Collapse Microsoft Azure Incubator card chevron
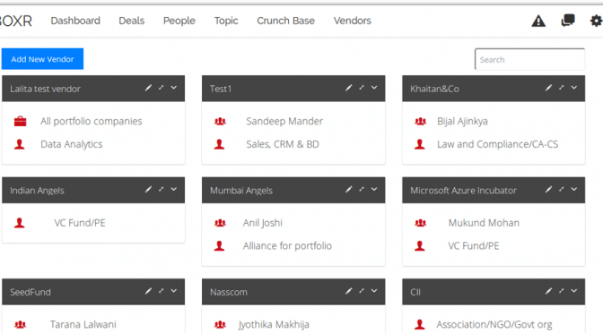The height and width of the screenshot is (333, 603). click(x=574, y=190)
